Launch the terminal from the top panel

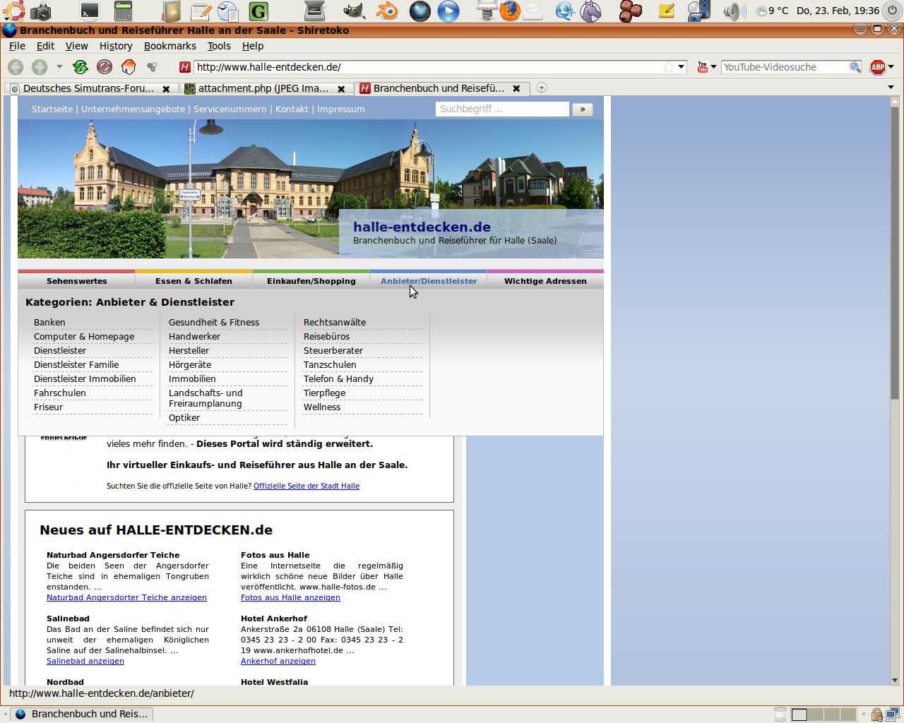(x=90, y=11)
